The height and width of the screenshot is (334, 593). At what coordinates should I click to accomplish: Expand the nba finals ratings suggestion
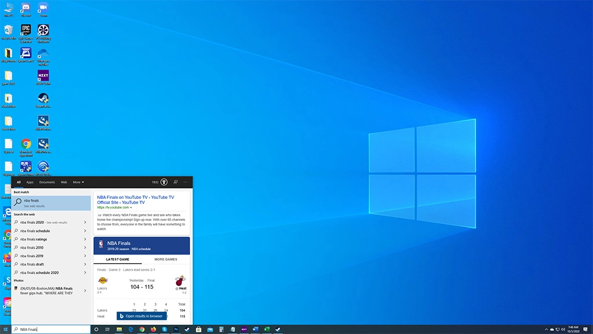pos(85,239)
